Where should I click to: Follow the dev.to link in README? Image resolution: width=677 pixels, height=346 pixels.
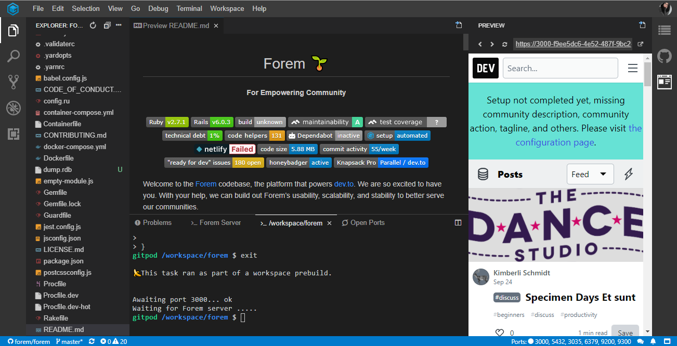(344, 184)
